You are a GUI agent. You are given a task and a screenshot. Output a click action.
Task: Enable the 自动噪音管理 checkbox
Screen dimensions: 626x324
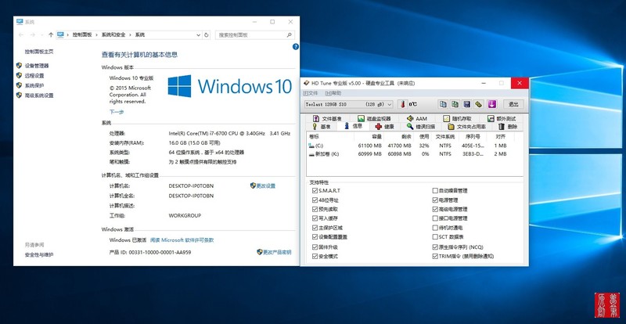tap(435, 190)
